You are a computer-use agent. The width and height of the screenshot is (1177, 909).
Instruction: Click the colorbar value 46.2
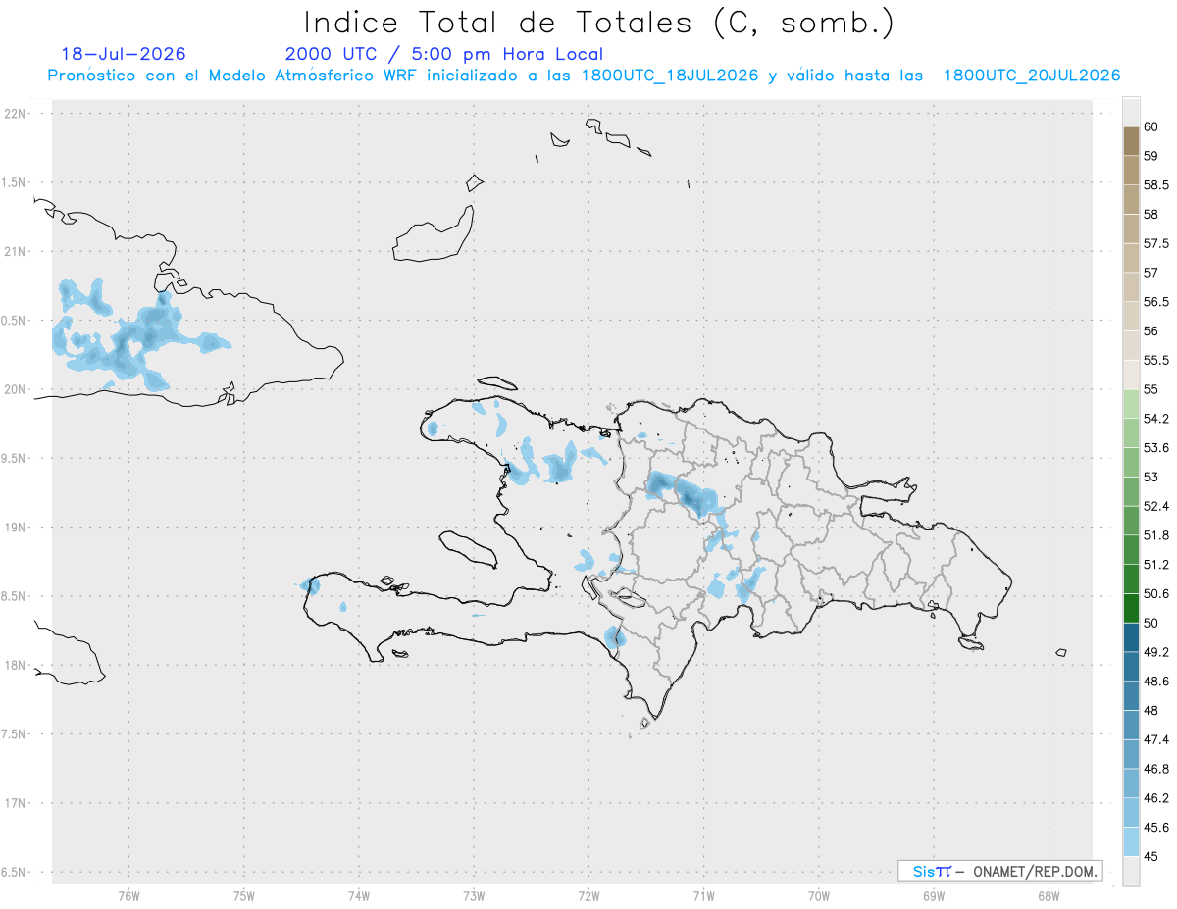pyautogui.click(x=1156, y=798)
